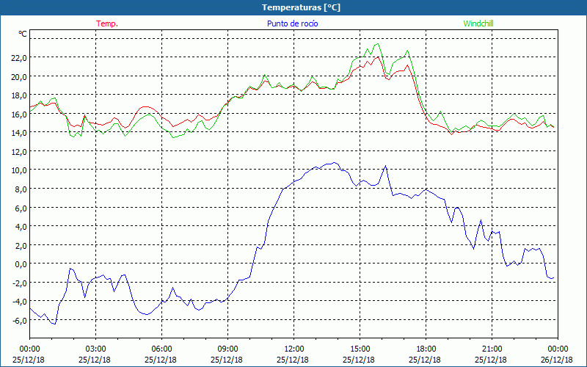The image size is (587, 367).
Task: Click the 4,0 y-axis value
Action: [21, 226]
